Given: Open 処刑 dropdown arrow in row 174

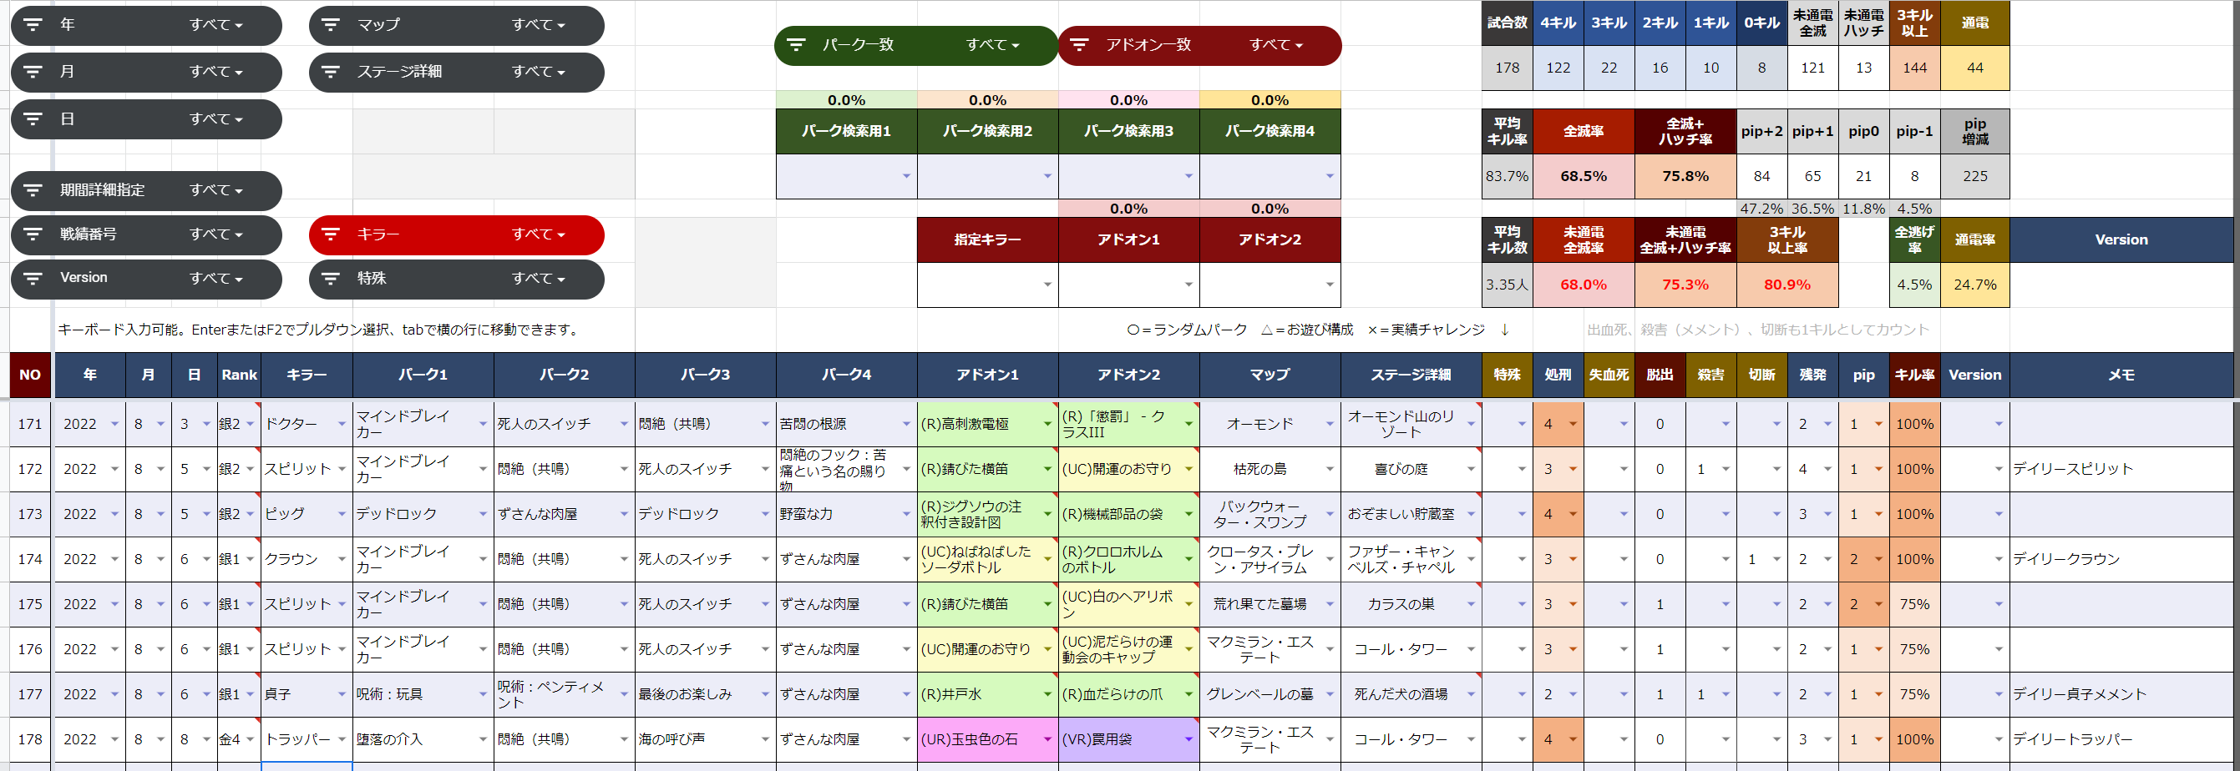Looking at the screenshot, I should [1573, 559].
